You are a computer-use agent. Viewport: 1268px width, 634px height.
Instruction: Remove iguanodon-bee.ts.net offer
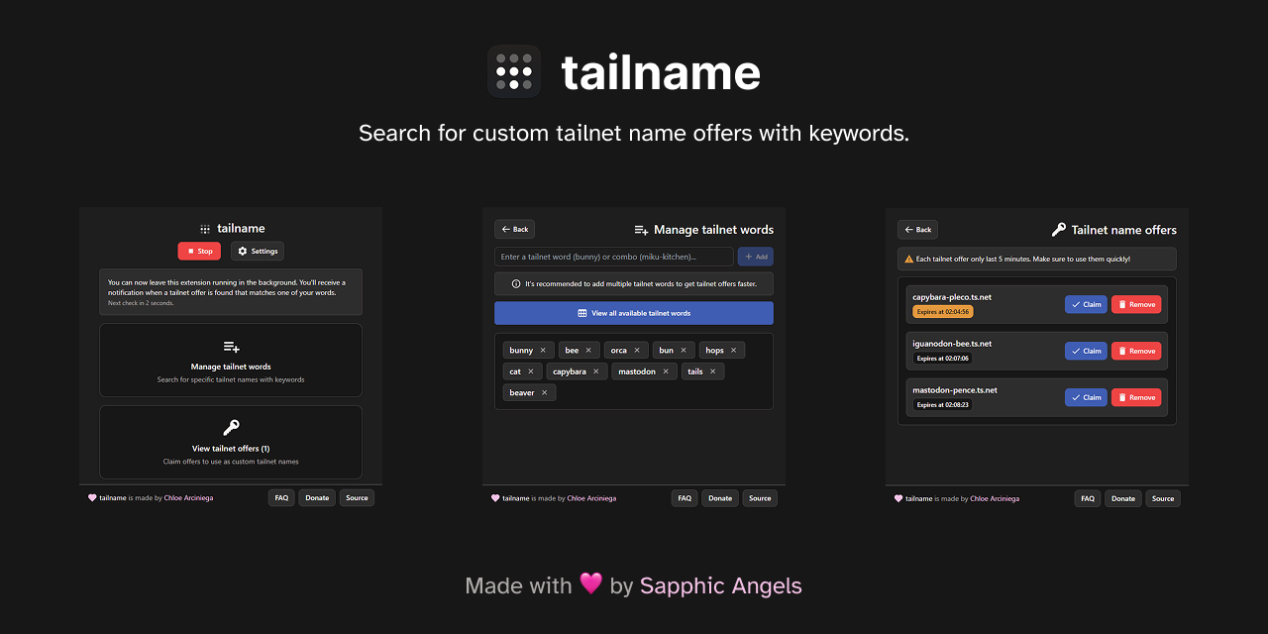click(1136, 351)
